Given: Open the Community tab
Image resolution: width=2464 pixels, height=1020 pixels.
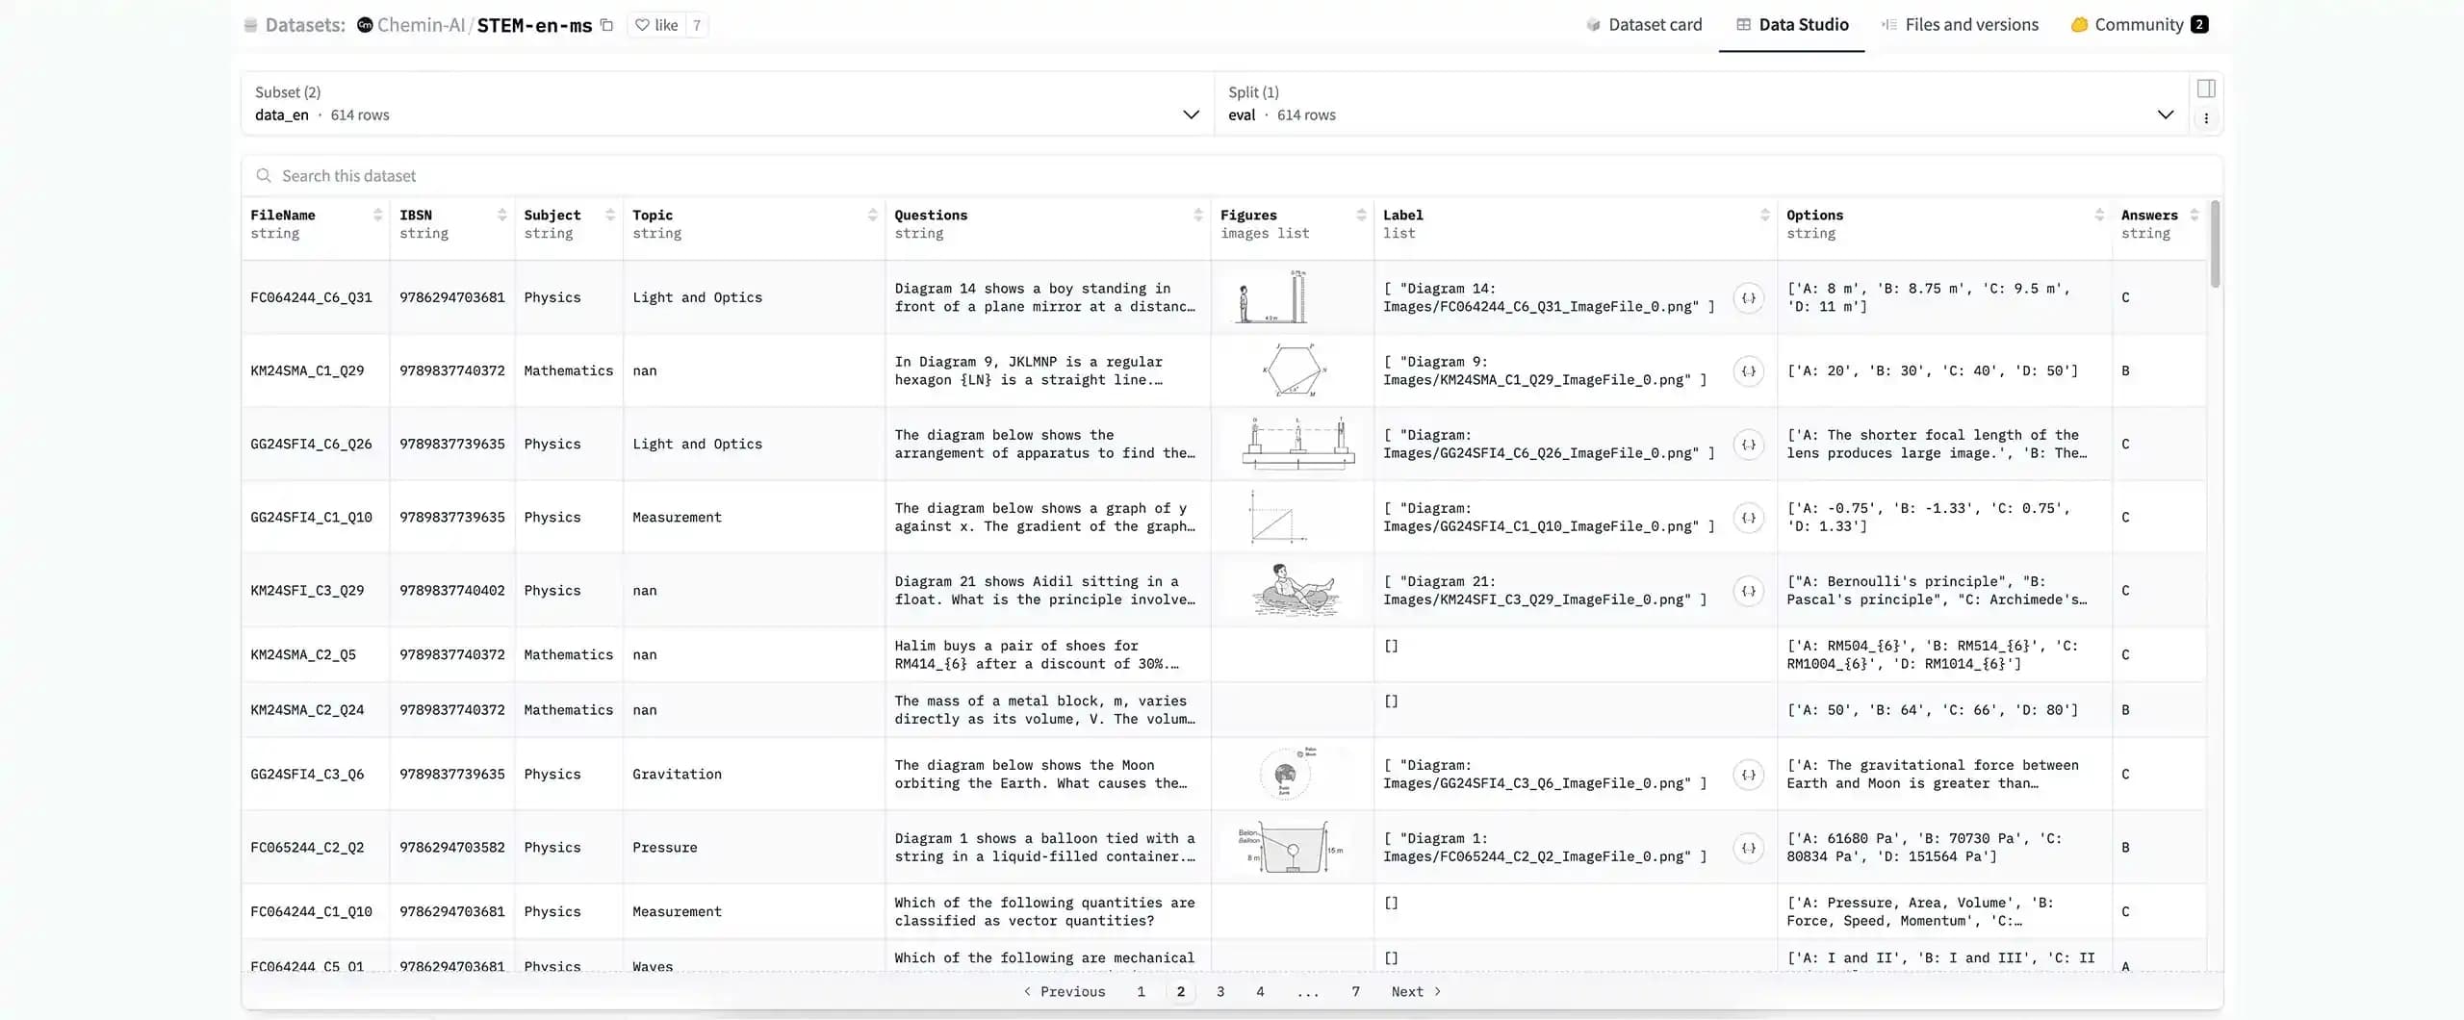Looking at the screenshot, I should pyautogui.click(x=2139, y=25).
